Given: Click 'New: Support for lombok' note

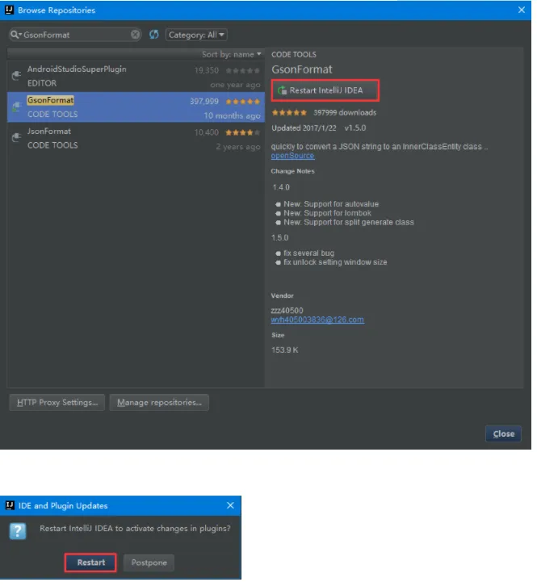Looking at the screenshot, I should pyautogui.click(x=327, y=213).
